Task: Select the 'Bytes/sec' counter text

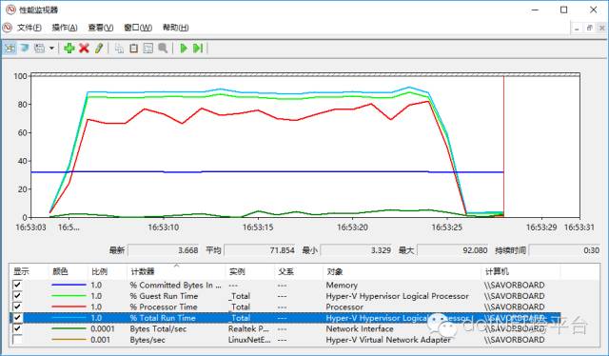Action: tap(147, 340)
